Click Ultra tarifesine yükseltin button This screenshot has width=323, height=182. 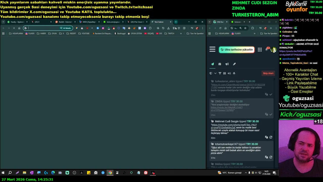(x=236, y=50)
